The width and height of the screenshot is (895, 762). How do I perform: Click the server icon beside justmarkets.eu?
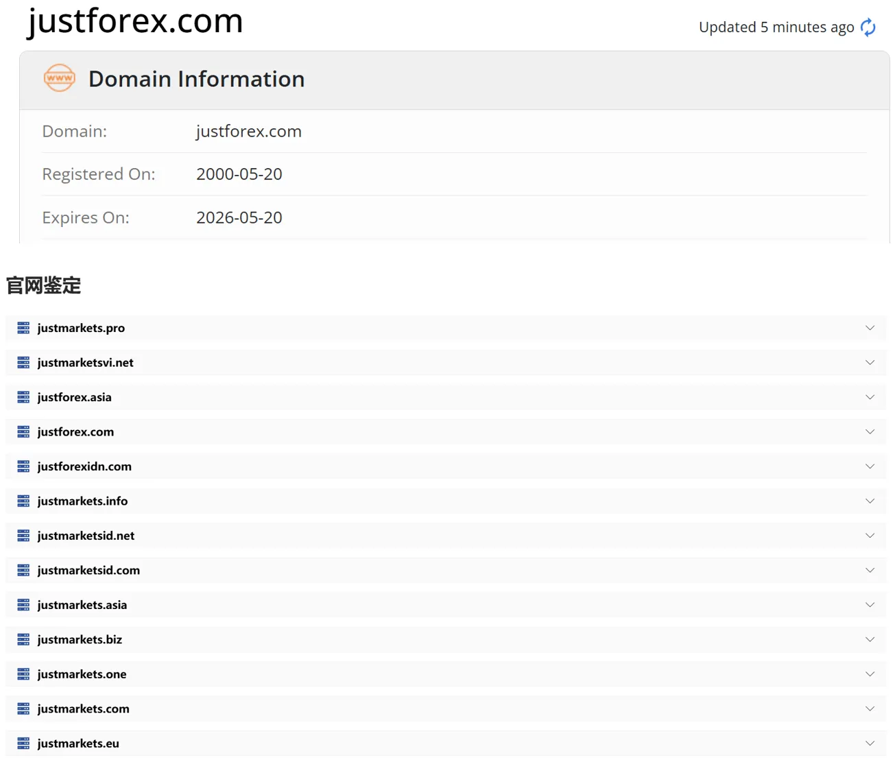click(x=23, y=743)
